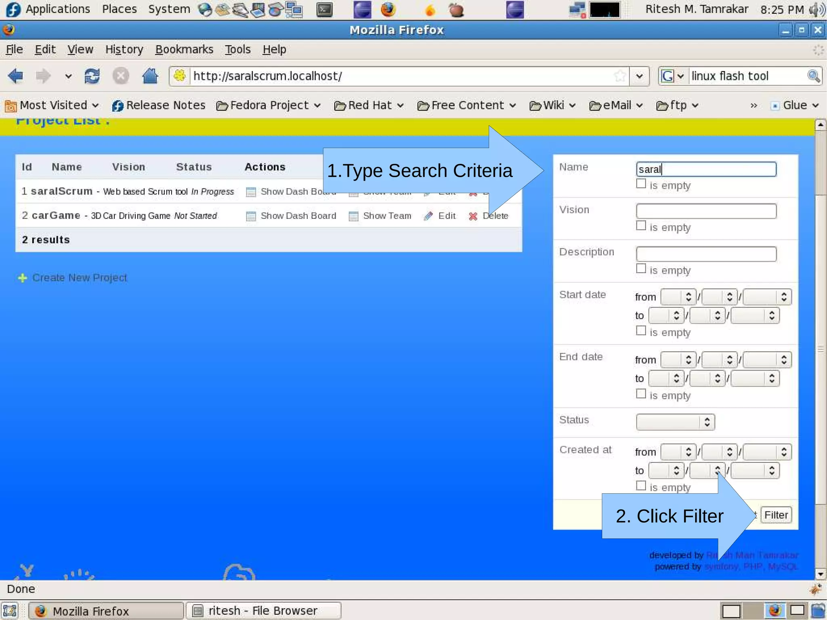Click the site identity icon in address bar
This screenshot has width=827, height=620.
(x=180, y=76)
